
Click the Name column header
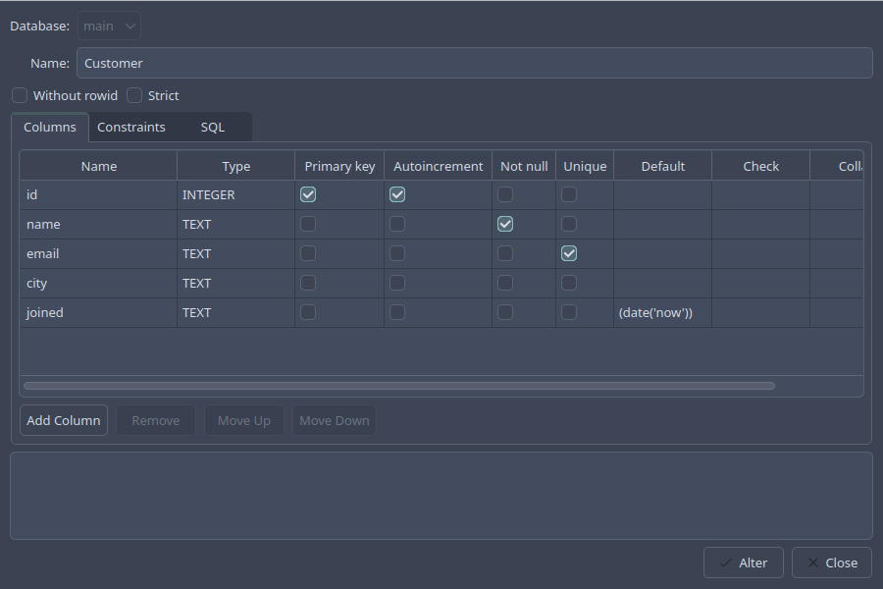click(98, 166)
